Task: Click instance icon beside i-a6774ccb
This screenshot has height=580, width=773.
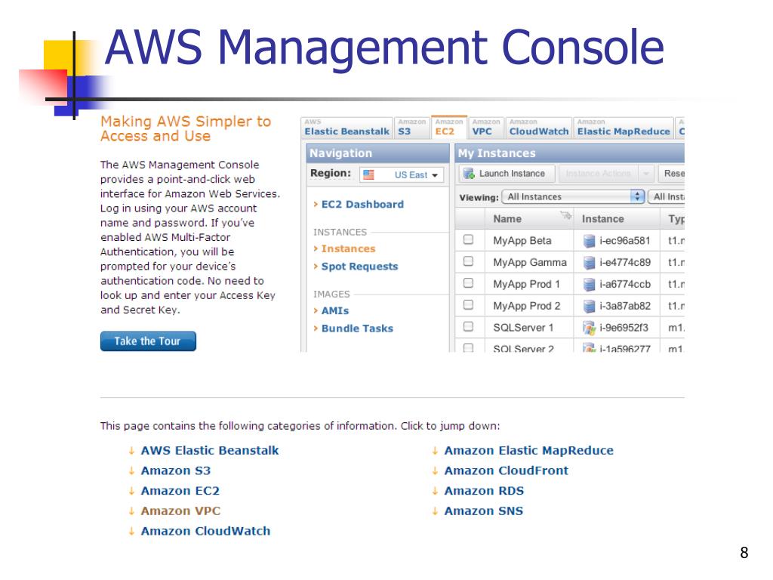Action: [589, 284]
